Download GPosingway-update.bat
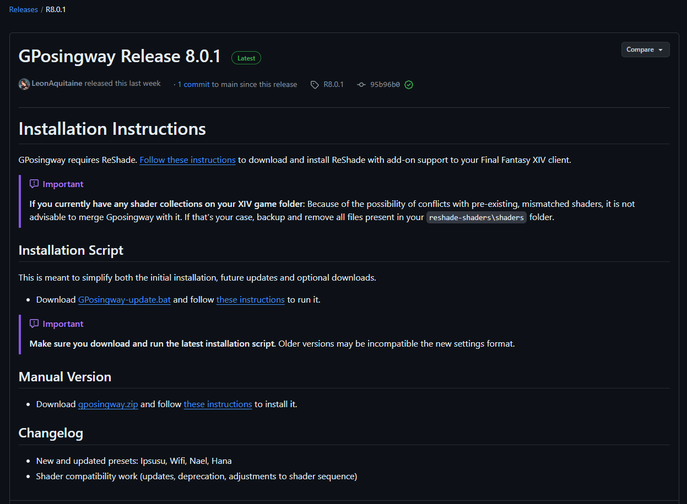This screenshot has height=504, width=687. (x=125, y=300)
